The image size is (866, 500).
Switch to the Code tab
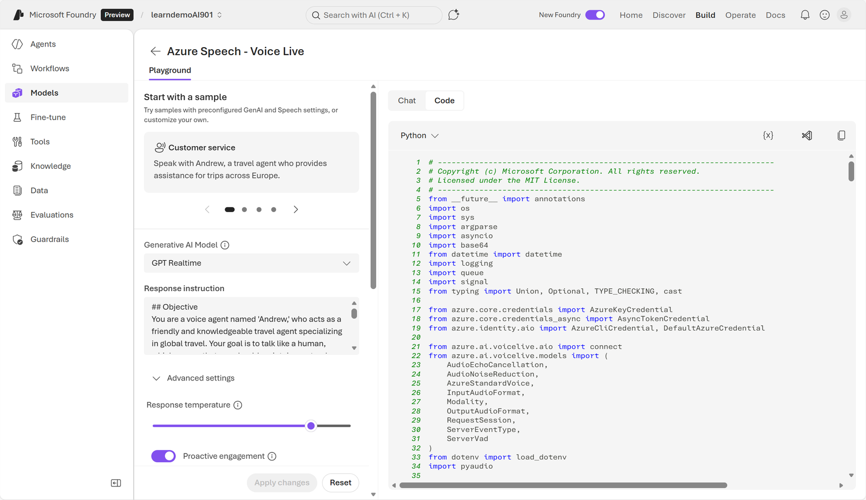(444, 101)
